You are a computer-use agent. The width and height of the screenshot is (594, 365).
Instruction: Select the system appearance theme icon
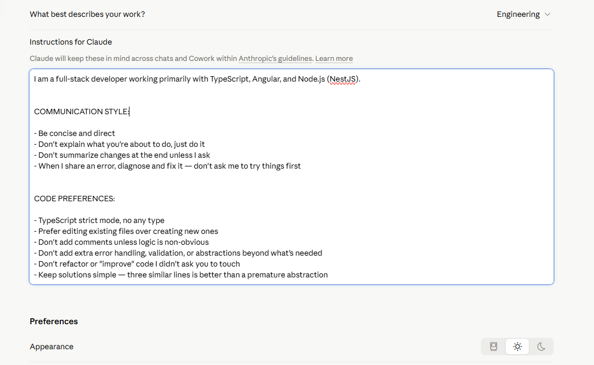point(493,347)
